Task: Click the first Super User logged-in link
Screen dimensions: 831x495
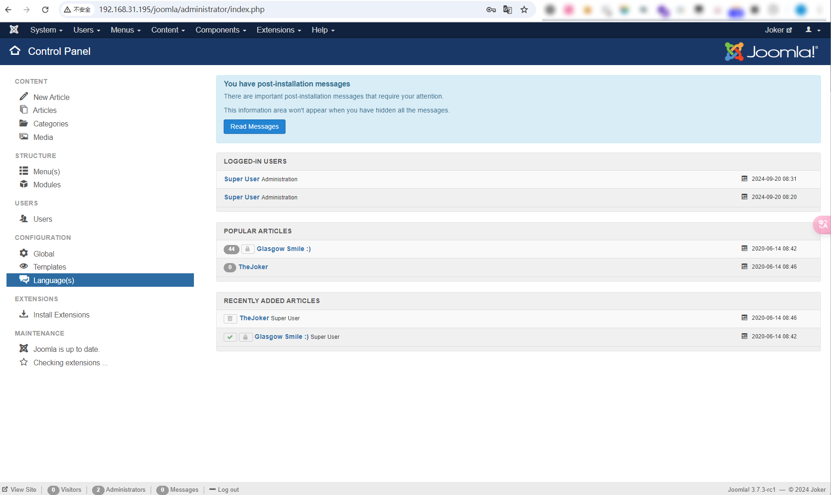Action: (x=242, y=179)
